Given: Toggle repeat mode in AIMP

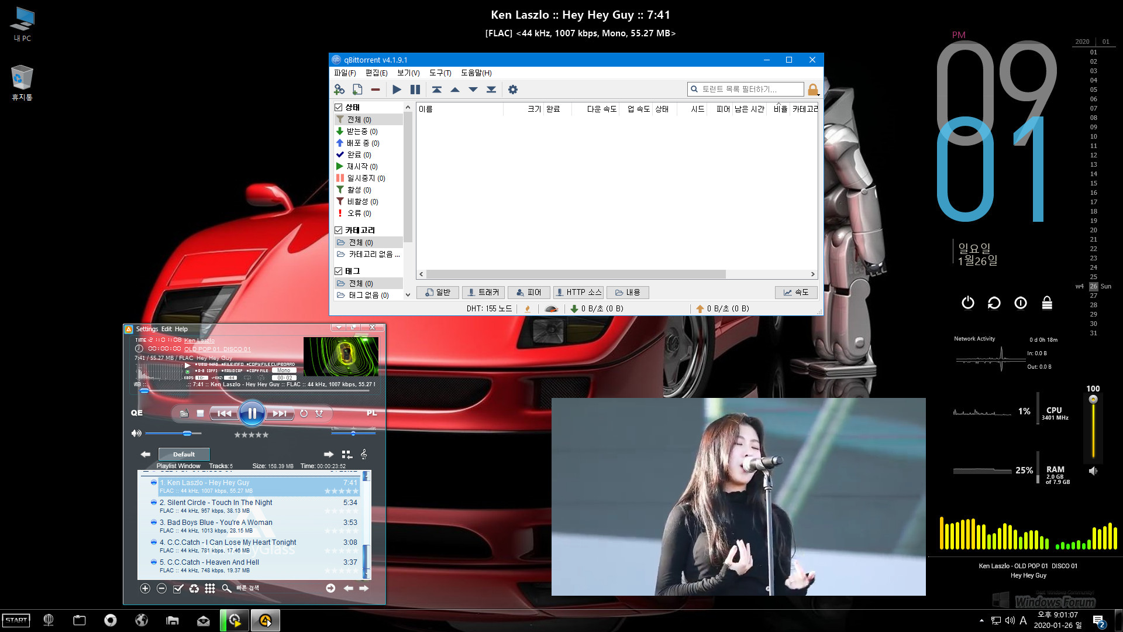Looking at the screenshot, I should coord(304,413).
